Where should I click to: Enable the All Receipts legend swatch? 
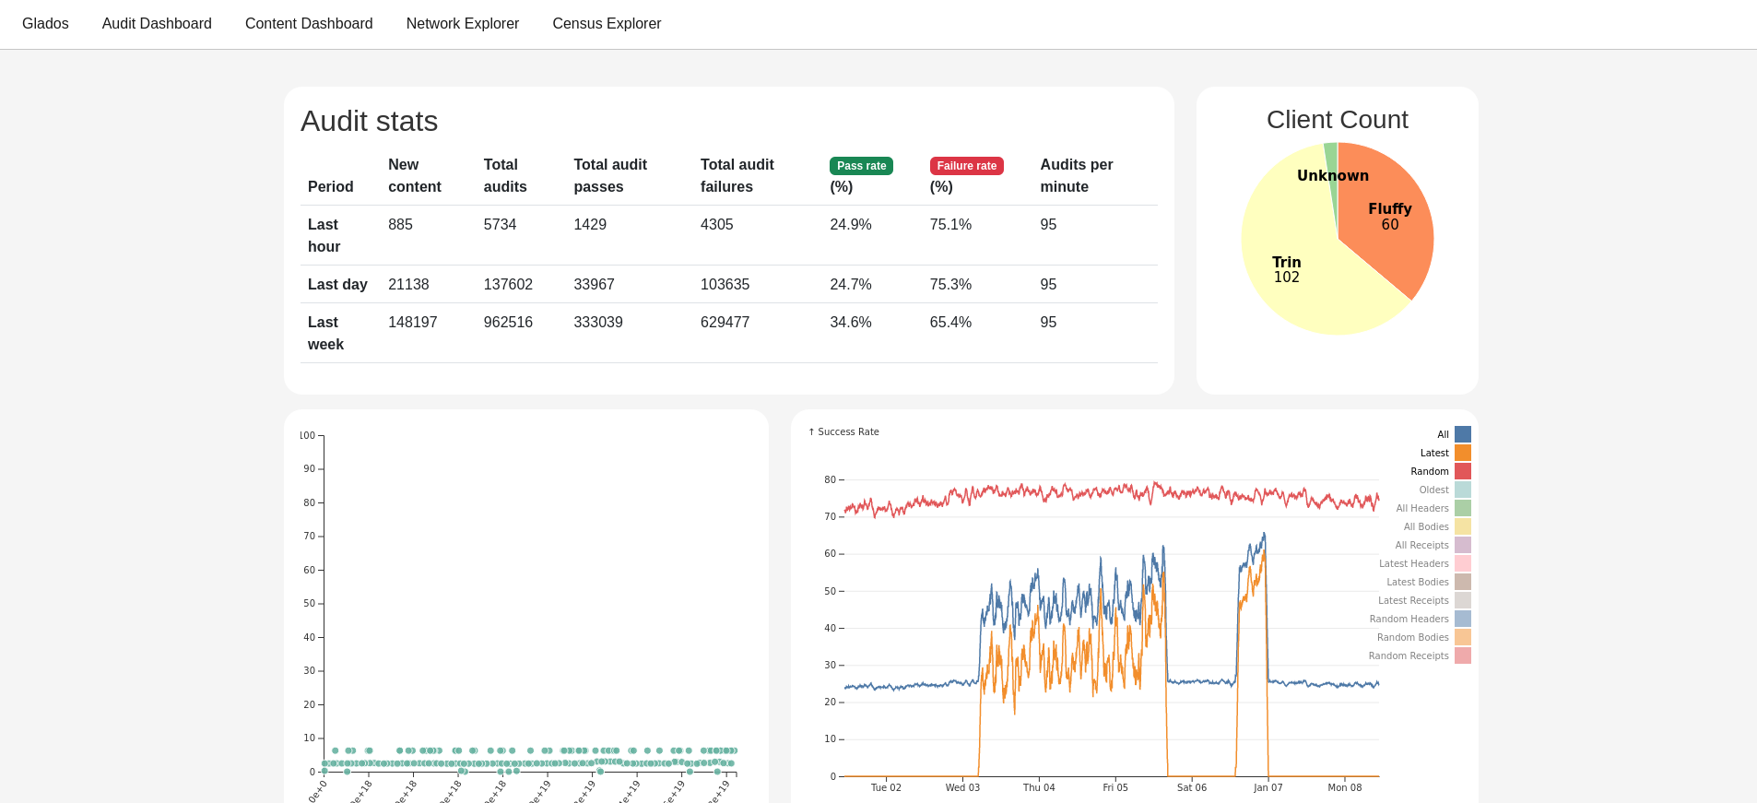1463,545
